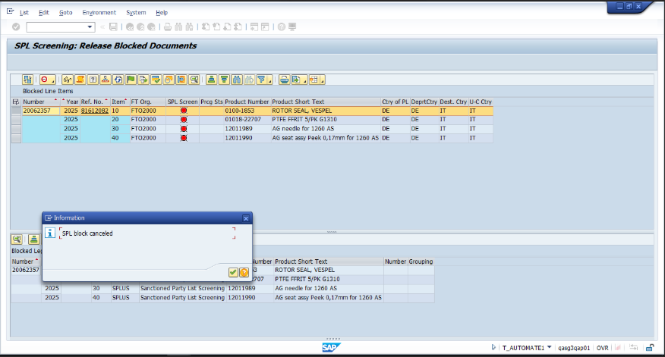Open the details magnifier icon in the upper grid toolbar
665x357 pixels.
click(194, 80)
